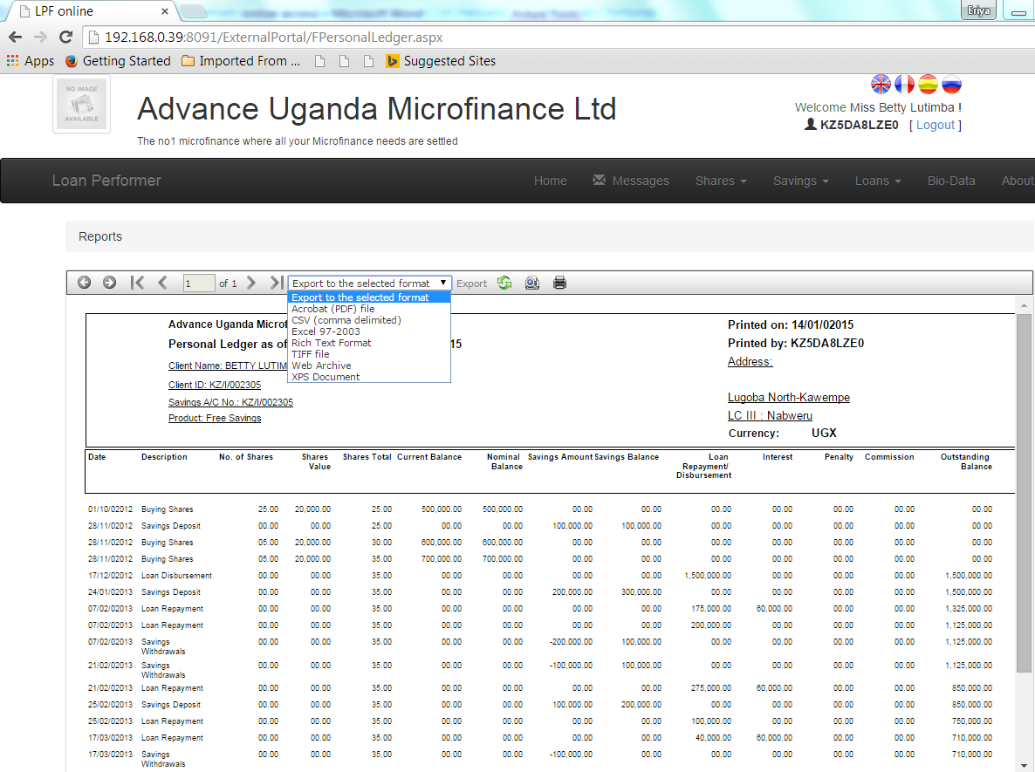
Task: Open the Bio-Data navigation link
Action: coord(951,181)
